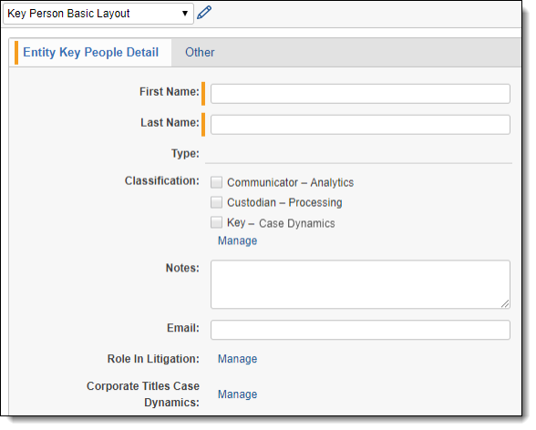536x430 pixels.
Task: Check the Custodian – Processing checkbox
Action: point(216,202)
